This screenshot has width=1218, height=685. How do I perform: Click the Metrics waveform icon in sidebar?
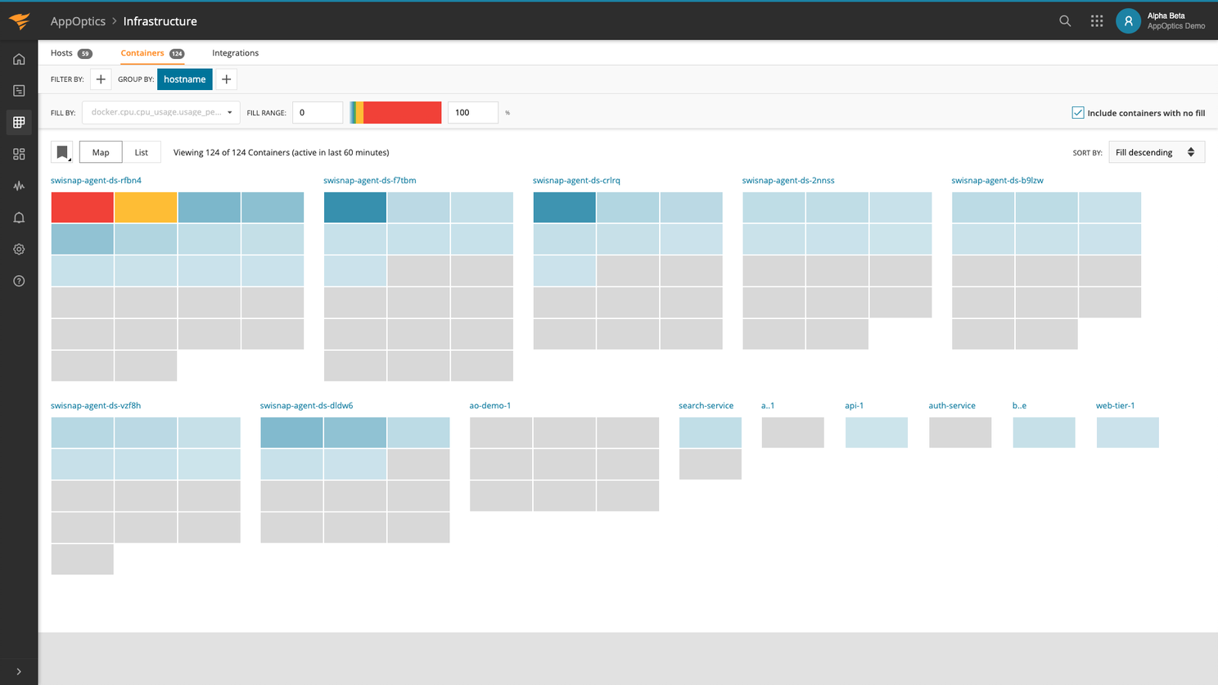[x=19, y=186]
